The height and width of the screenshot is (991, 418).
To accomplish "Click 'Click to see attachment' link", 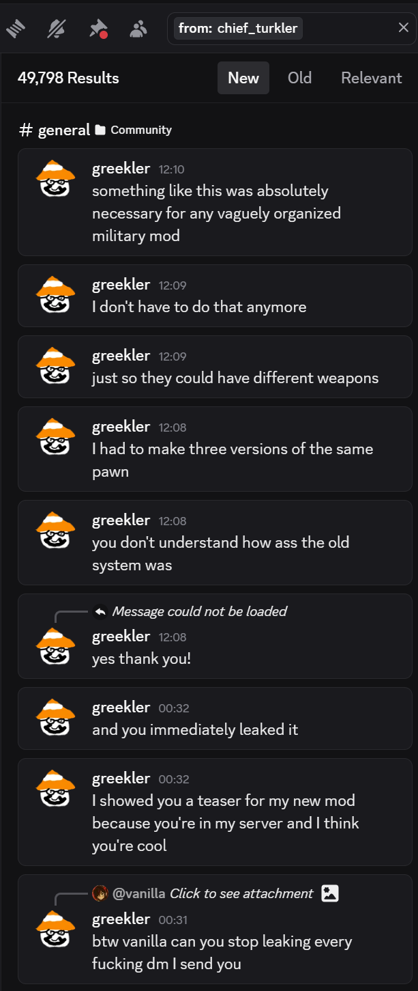I will click(241, 893).
